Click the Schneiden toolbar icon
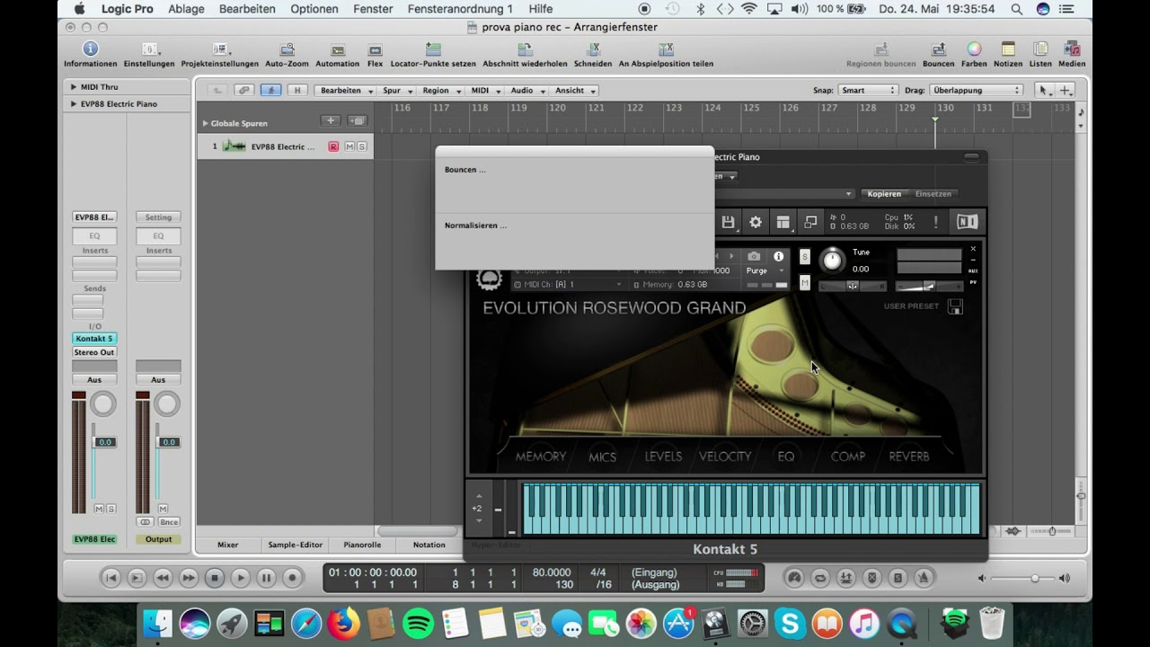Image resolution: width=1150 pixels, height=647 pixels. coord(593,49)
